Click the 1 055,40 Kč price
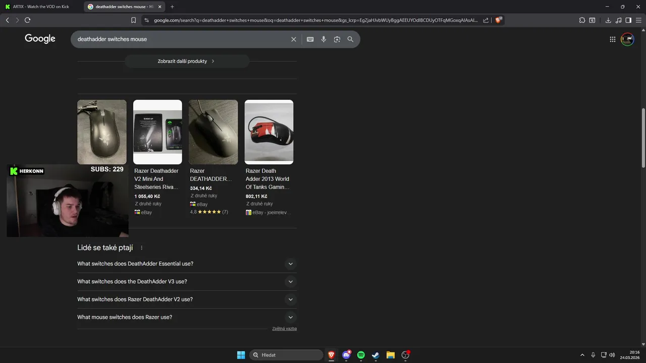This screenshot has height=363, width=646. tap(147, 196)
